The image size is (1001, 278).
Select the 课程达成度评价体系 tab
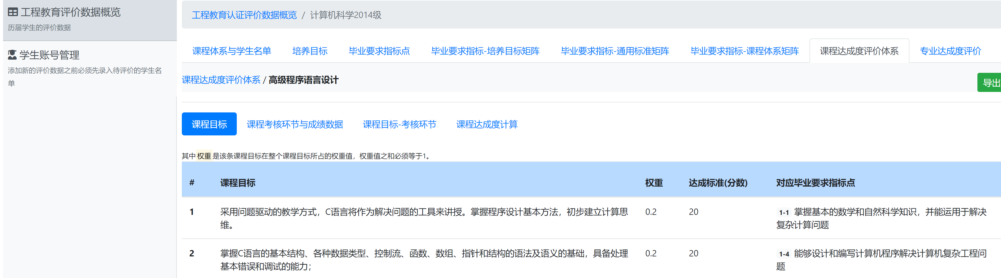point(859,51)
